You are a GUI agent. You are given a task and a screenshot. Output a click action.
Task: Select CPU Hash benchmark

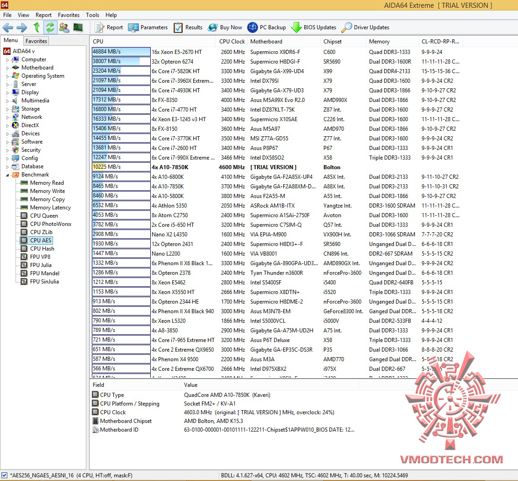(42, 249)
